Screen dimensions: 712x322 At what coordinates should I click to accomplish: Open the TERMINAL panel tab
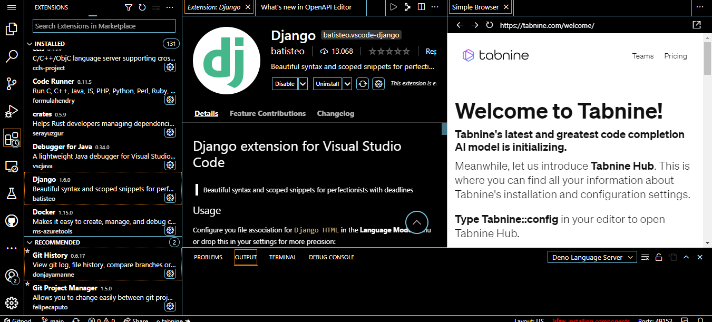(x=282, y=257)
